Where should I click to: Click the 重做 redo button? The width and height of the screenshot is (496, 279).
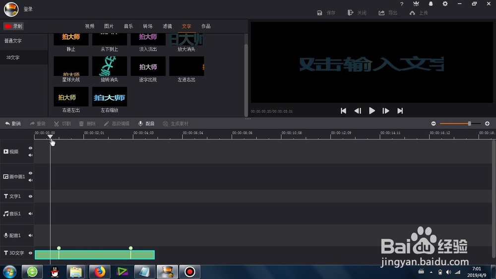click(x=38, y=124)
